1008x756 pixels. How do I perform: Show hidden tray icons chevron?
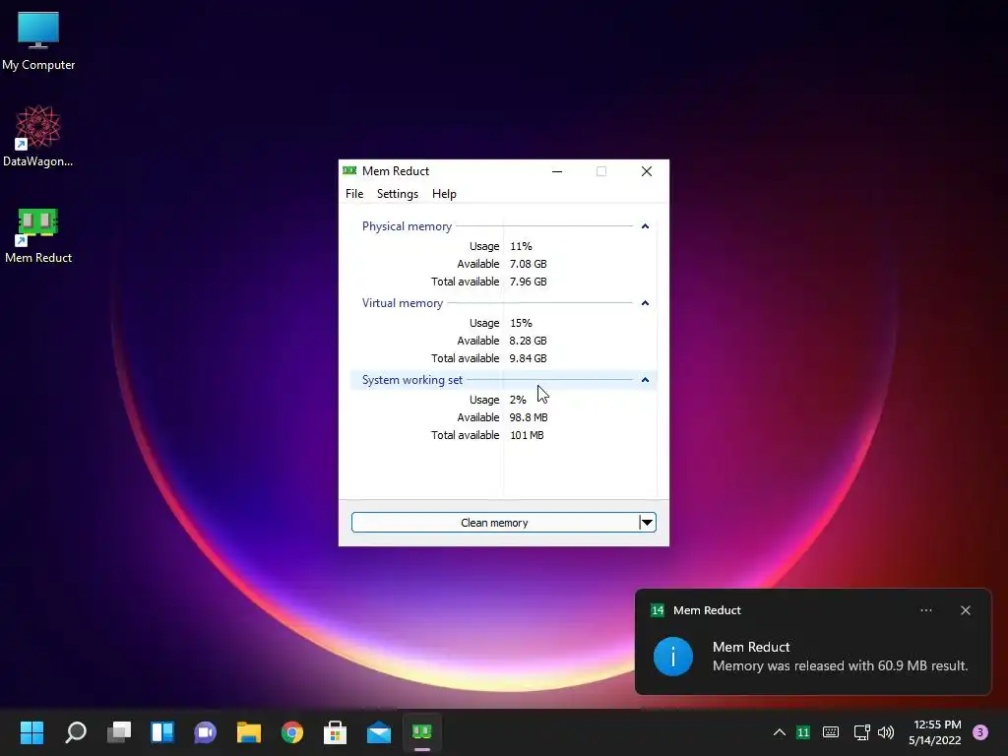coord(780,732)
